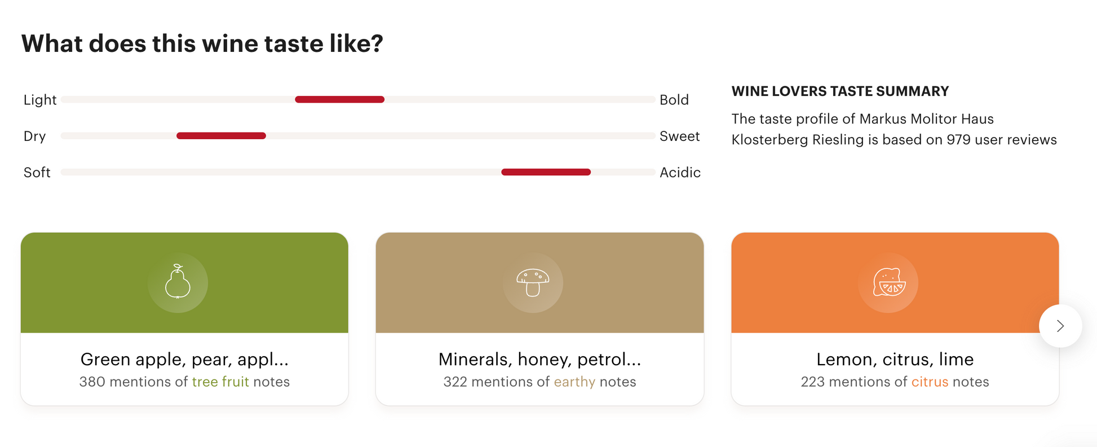Click the citrus notes link
This screenshot has width=1097, height=447.
(x=930, y=382)
